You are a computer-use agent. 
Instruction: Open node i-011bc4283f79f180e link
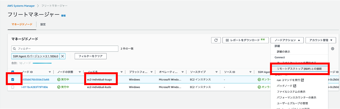35,87
